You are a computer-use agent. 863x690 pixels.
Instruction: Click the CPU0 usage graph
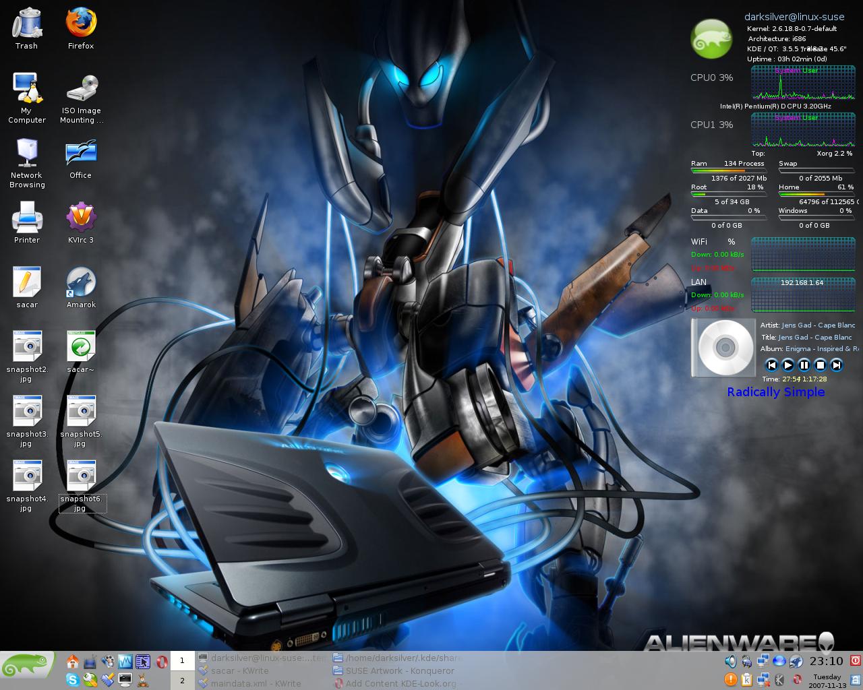[x=803, y=84]
